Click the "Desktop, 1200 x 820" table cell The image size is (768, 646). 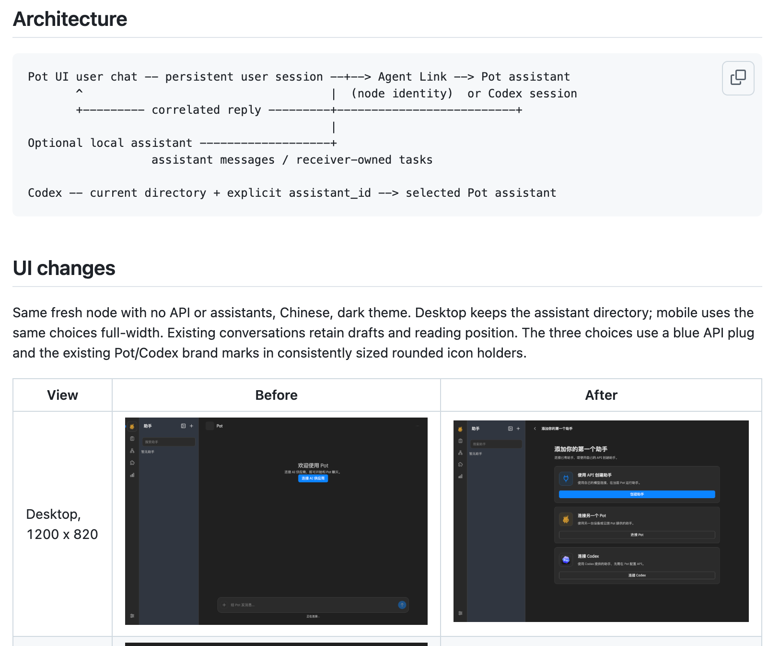[62, 524]
